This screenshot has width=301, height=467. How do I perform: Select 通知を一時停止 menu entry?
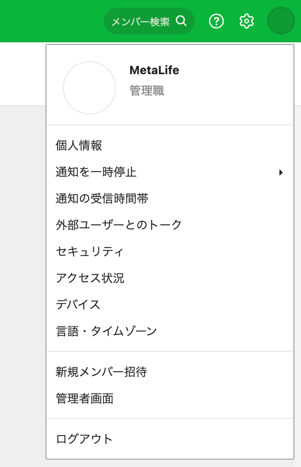170,172
